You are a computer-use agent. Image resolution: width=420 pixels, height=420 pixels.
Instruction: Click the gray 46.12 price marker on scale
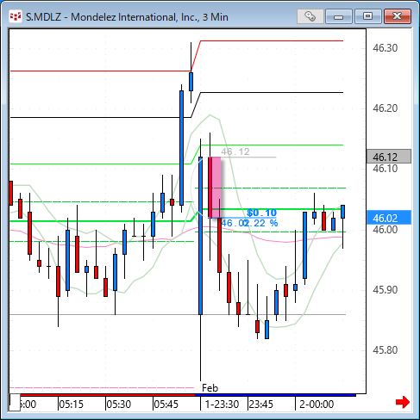(389, 157)
